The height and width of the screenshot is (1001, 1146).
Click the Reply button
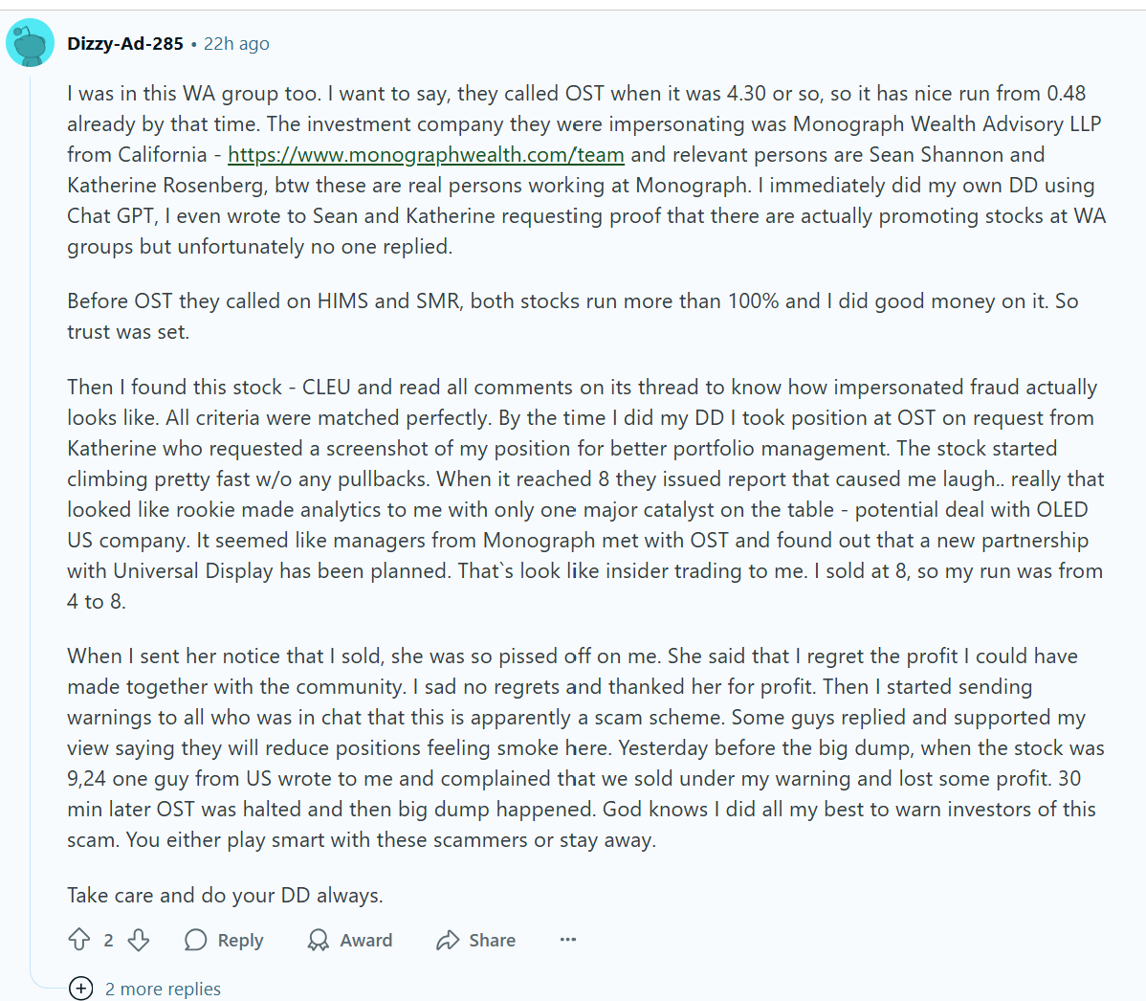(x=239, y=940)
